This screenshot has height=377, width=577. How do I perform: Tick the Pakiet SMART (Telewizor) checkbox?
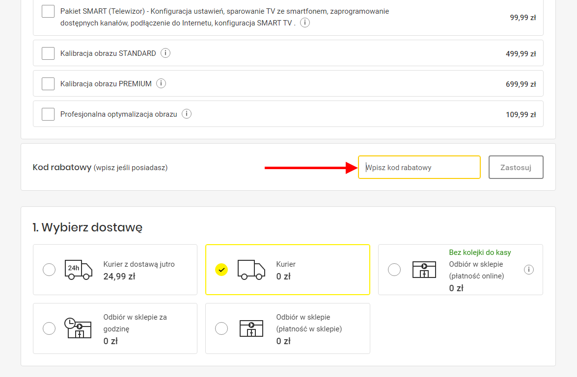click(48, 11)
